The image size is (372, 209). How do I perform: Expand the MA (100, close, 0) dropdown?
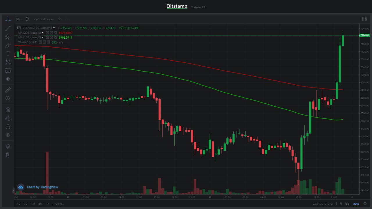coord(42,37)
